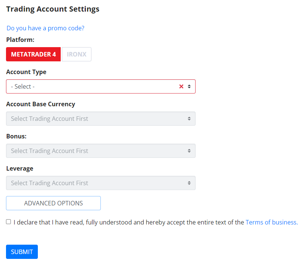This screenshot has width=305, height=266.
Task: Click the Account Type label
Action: [x=26, y=72]
